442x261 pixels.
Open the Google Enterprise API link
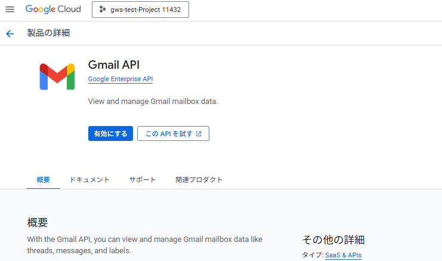coord(120,79)
